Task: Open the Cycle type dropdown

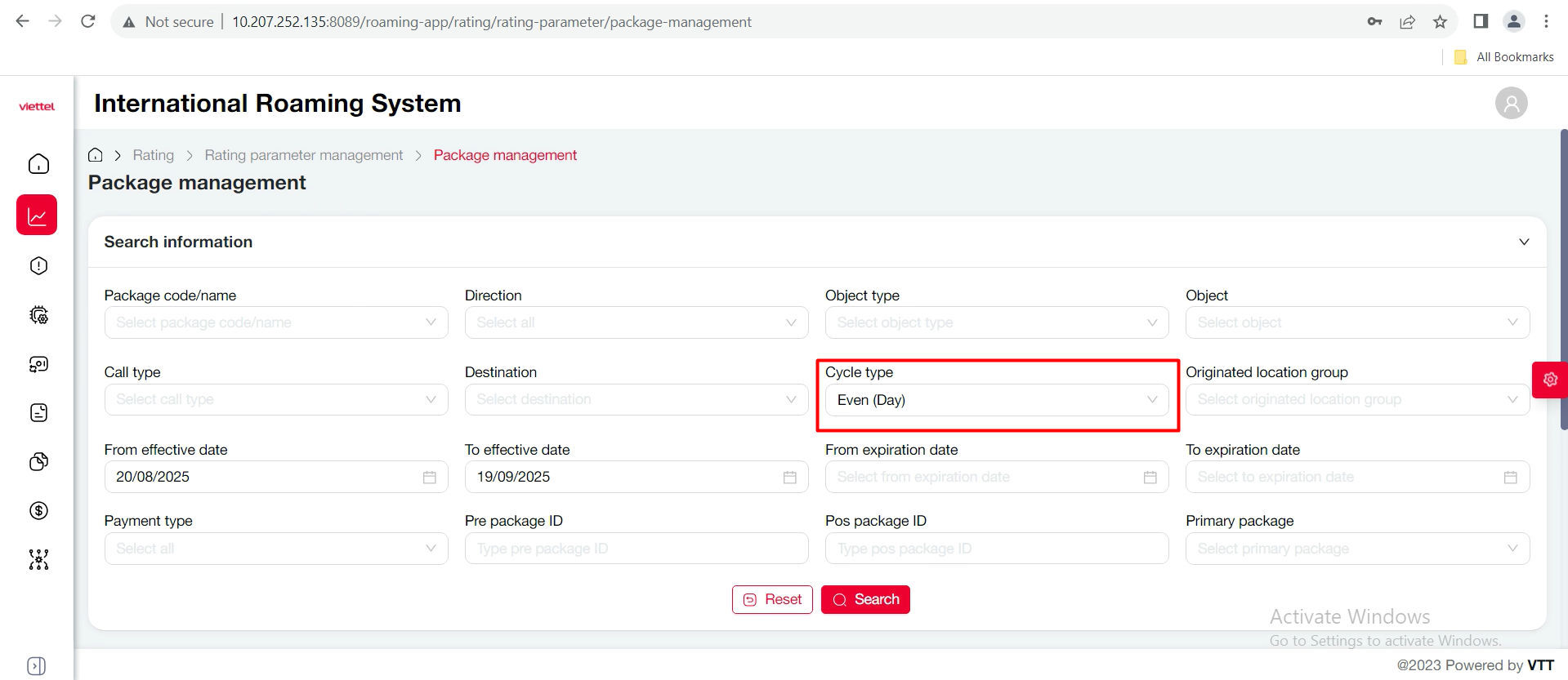Action: pos(996,400)
